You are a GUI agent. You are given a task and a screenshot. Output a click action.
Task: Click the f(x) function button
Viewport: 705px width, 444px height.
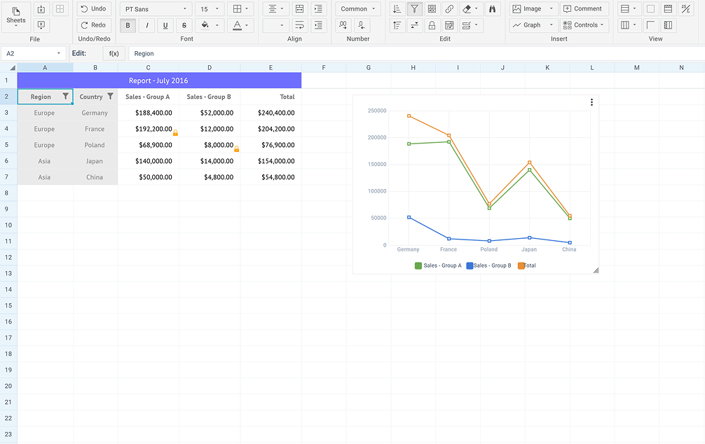click(x=114, y=53)
